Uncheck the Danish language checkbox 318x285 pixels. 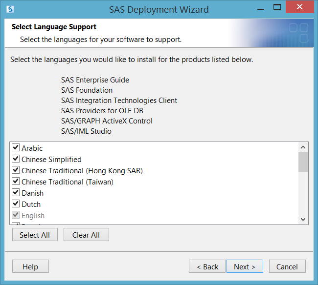[16, 192]
